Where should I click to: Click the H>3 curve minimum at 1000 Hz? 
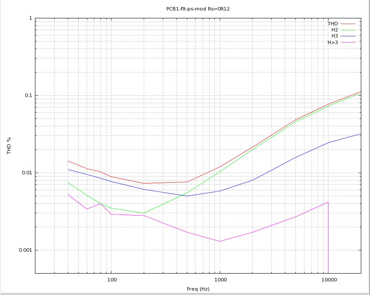click(x=220, y=241)
